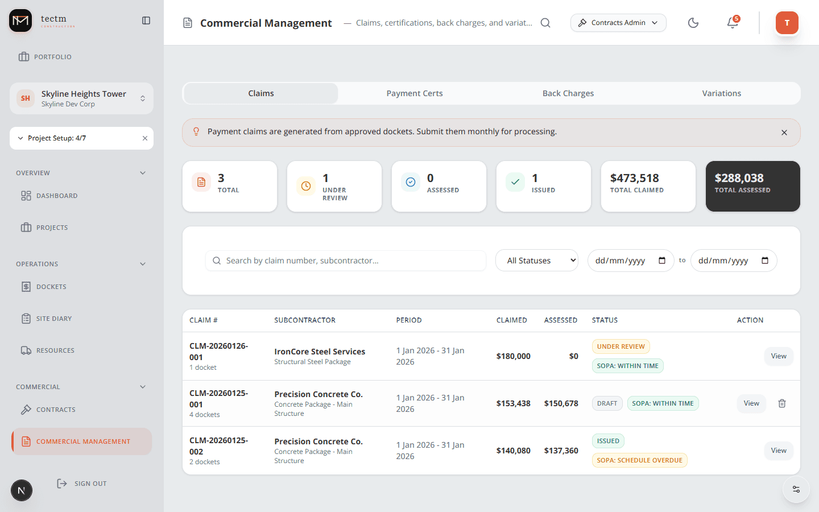Click View on the IronCore Steel claim
Screen dimensions: 819x512
778,356
